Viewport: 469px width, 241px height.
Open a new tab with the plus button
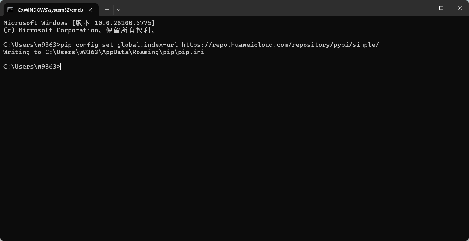(107, 10)
